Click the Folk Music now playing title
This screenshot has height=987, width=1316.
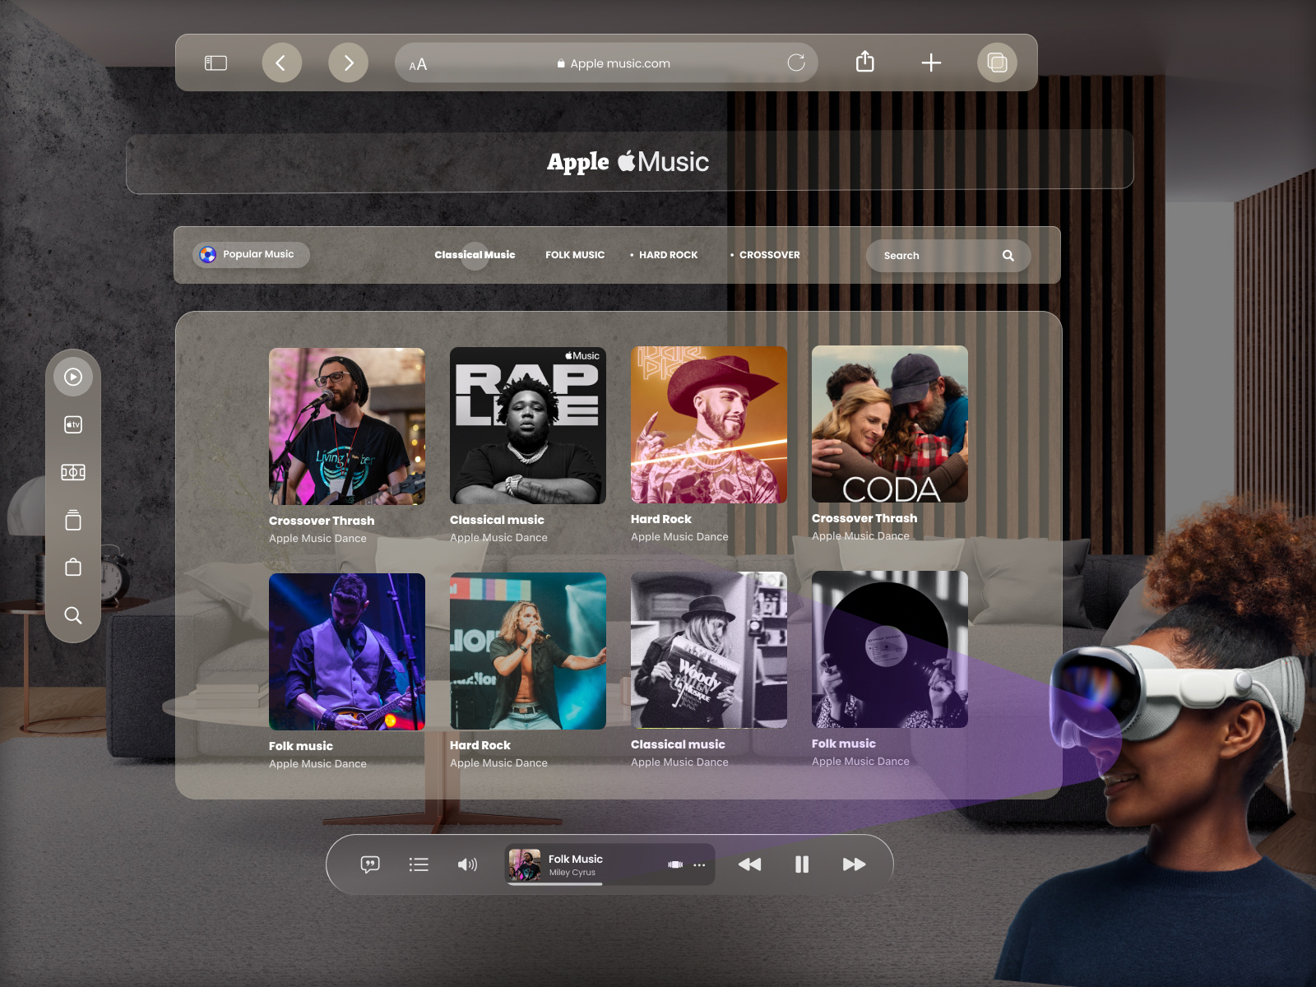point(576,859)
